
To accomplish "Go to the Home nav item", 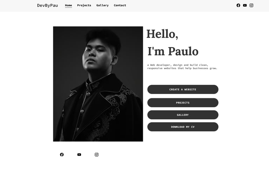I will 68,5.
